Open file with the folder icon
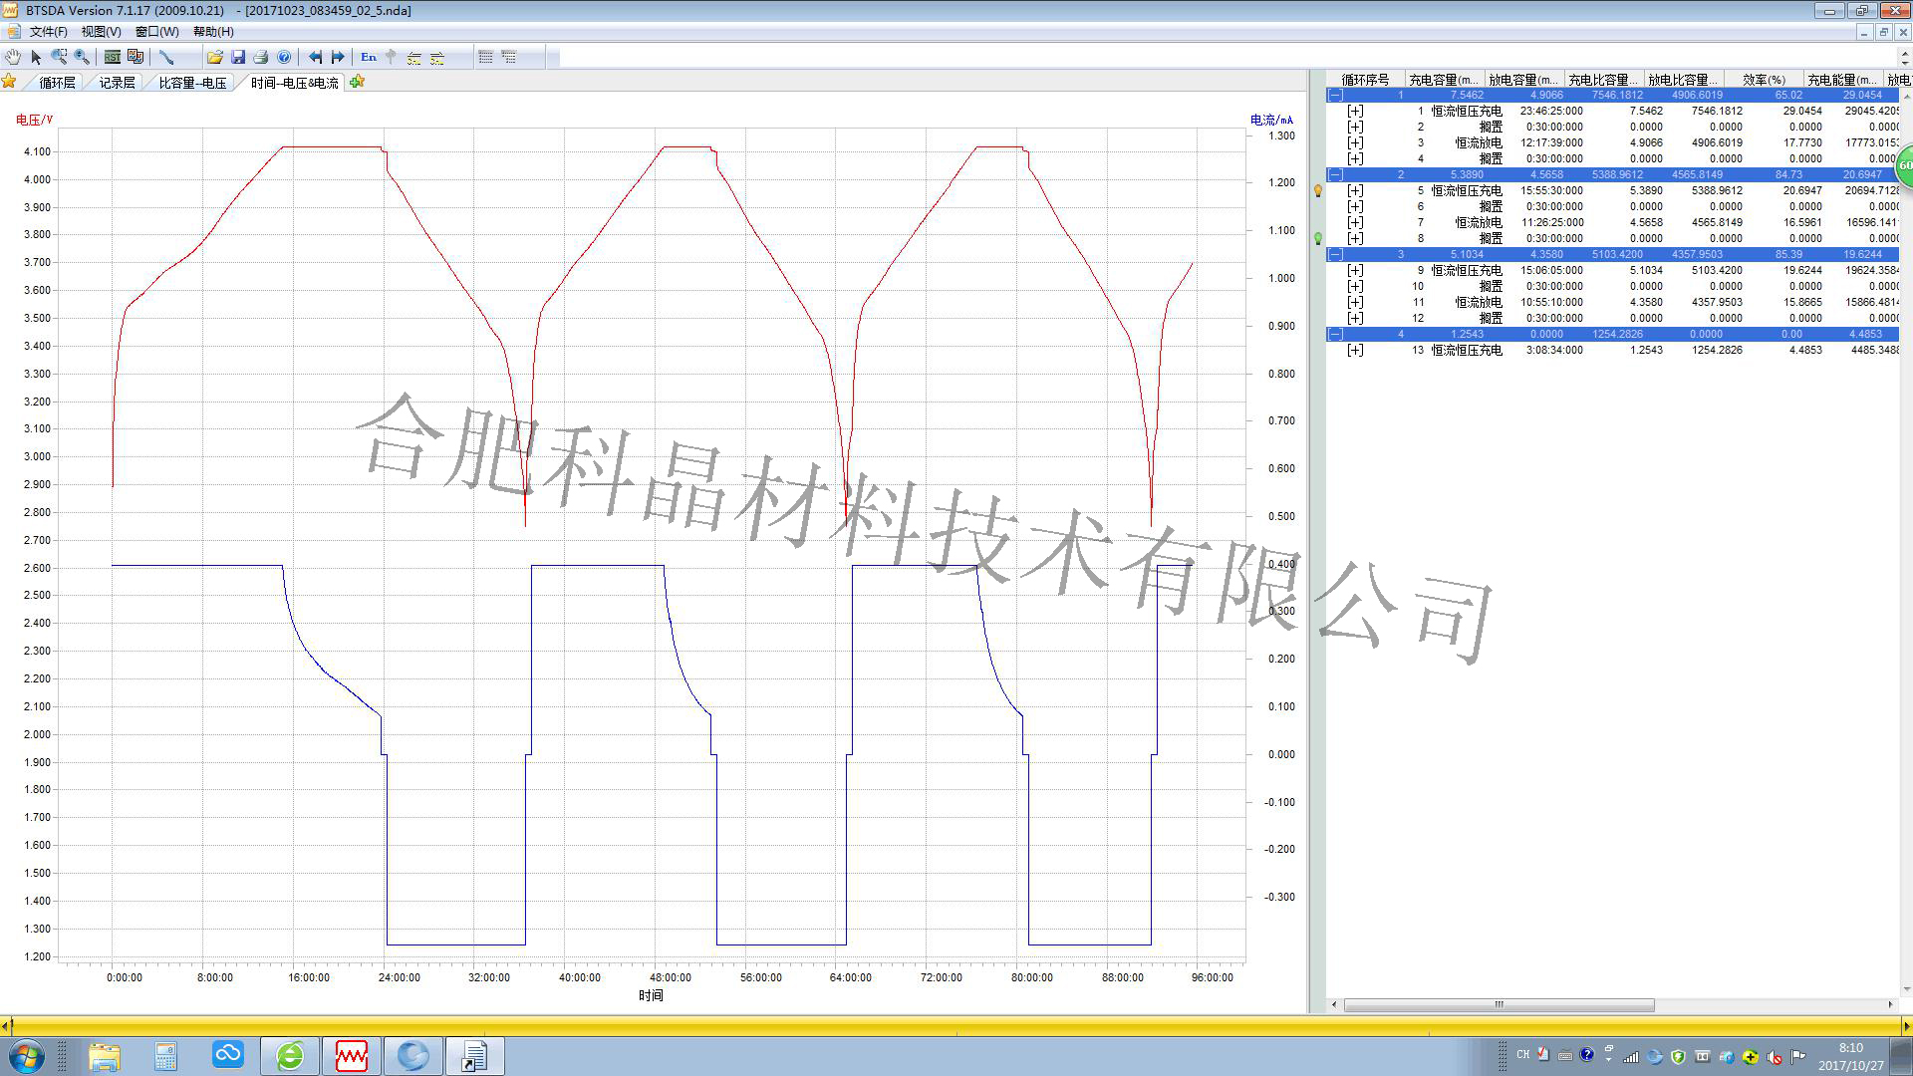 coord(214,57)
